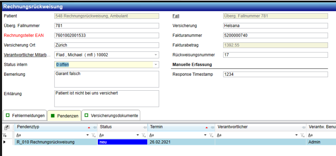
Task: Click Bemerkung text area with Garant falsch
Action: (106, 79)
